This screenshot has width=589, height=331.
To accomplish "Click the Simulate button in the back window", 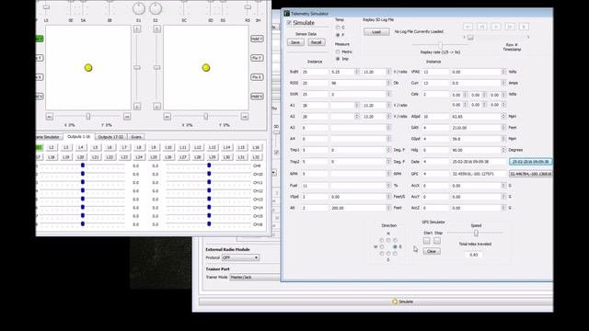I will pyautogui.click(x=376, y=302).
